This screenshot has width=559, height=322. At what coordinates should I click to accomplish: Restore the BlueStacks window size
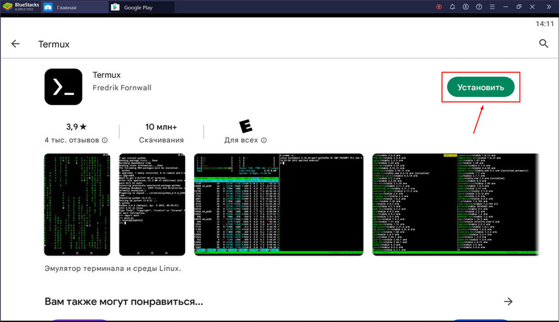tap(519, 7)
